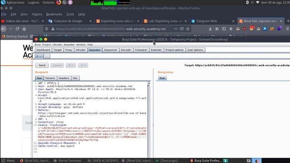Open Firefox Tools menu
The width and height of the screenshot is (290, 163).
[70, 14]
